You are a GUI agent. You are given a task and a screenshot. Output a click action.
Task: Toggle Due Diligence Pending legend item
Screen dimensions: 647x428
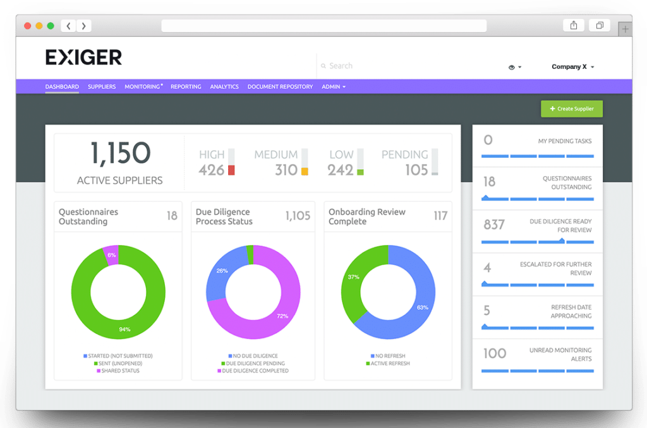253,363
